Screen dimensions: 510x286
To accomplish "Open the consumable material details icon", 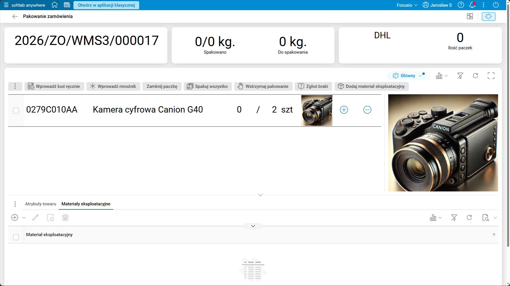I will (51, 218).
